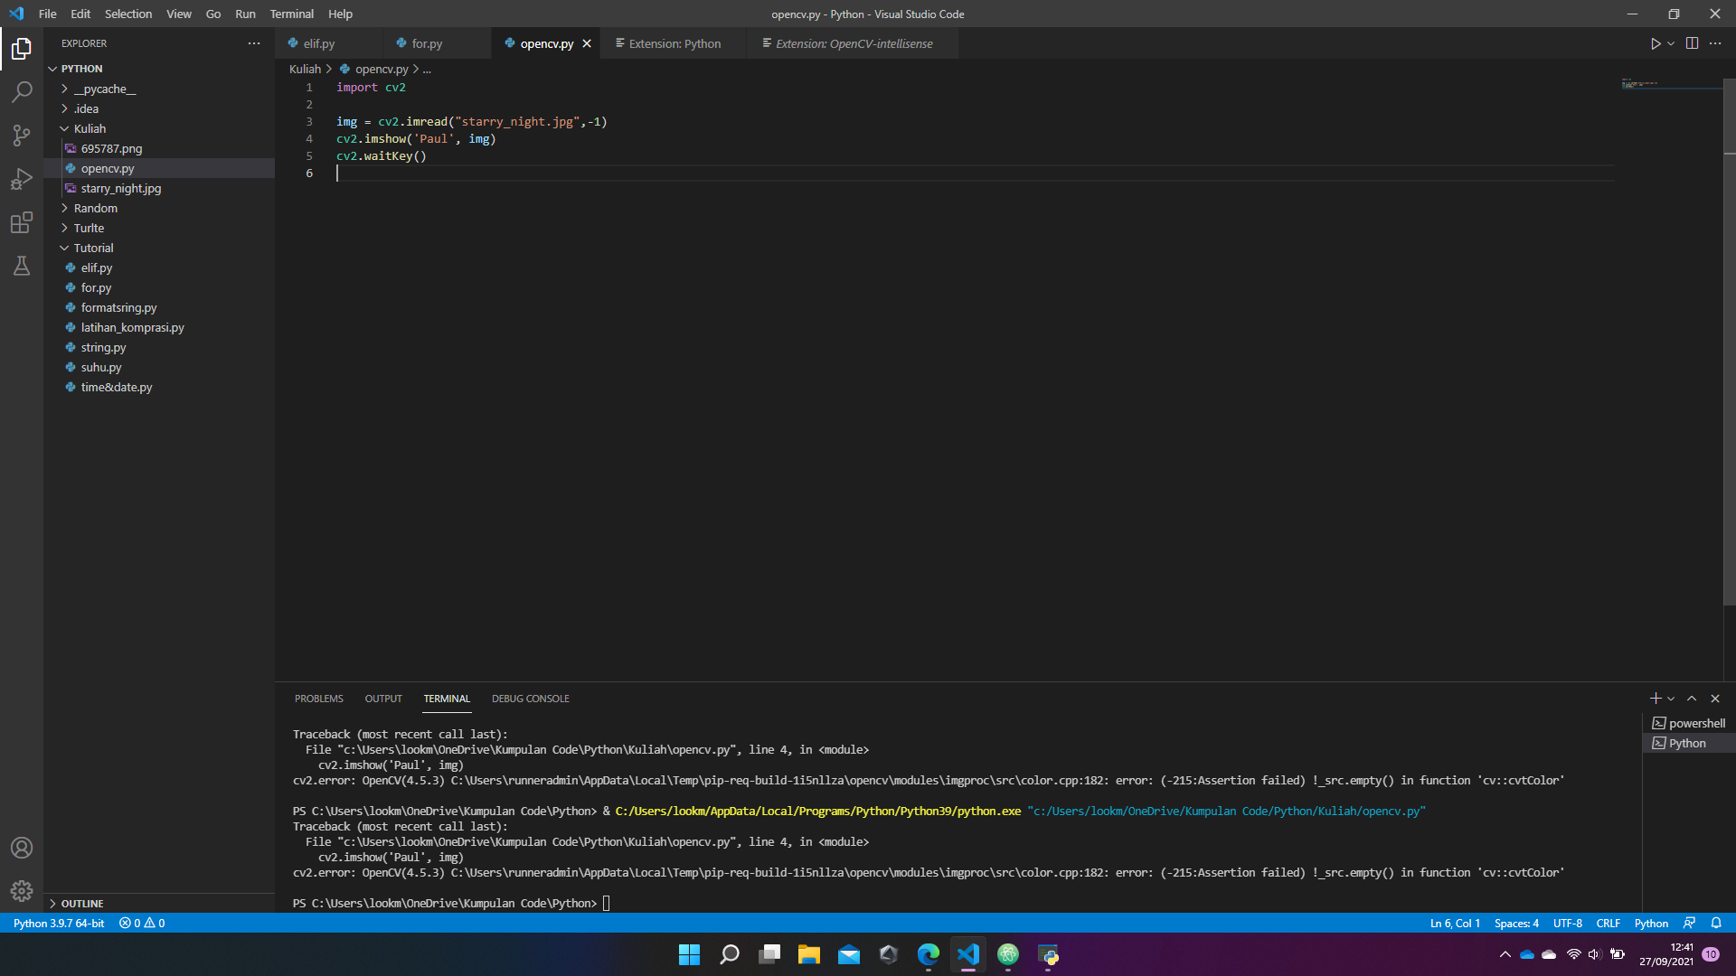
Task: Open the Accounts menu icon
Action: 22,848
